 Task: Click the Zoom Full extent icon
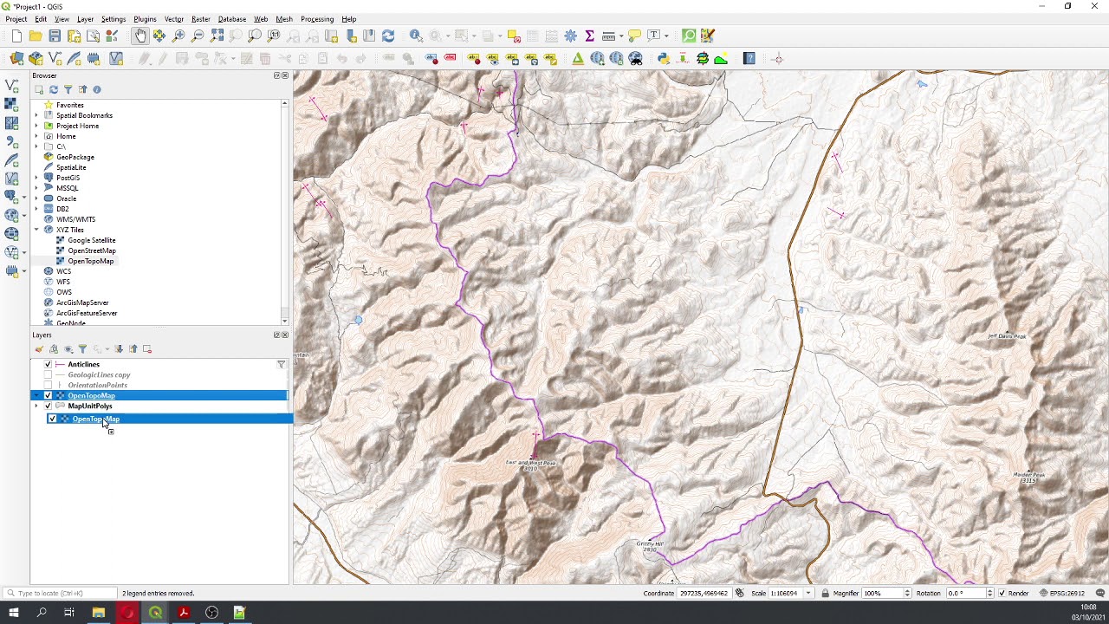[217, 36]
